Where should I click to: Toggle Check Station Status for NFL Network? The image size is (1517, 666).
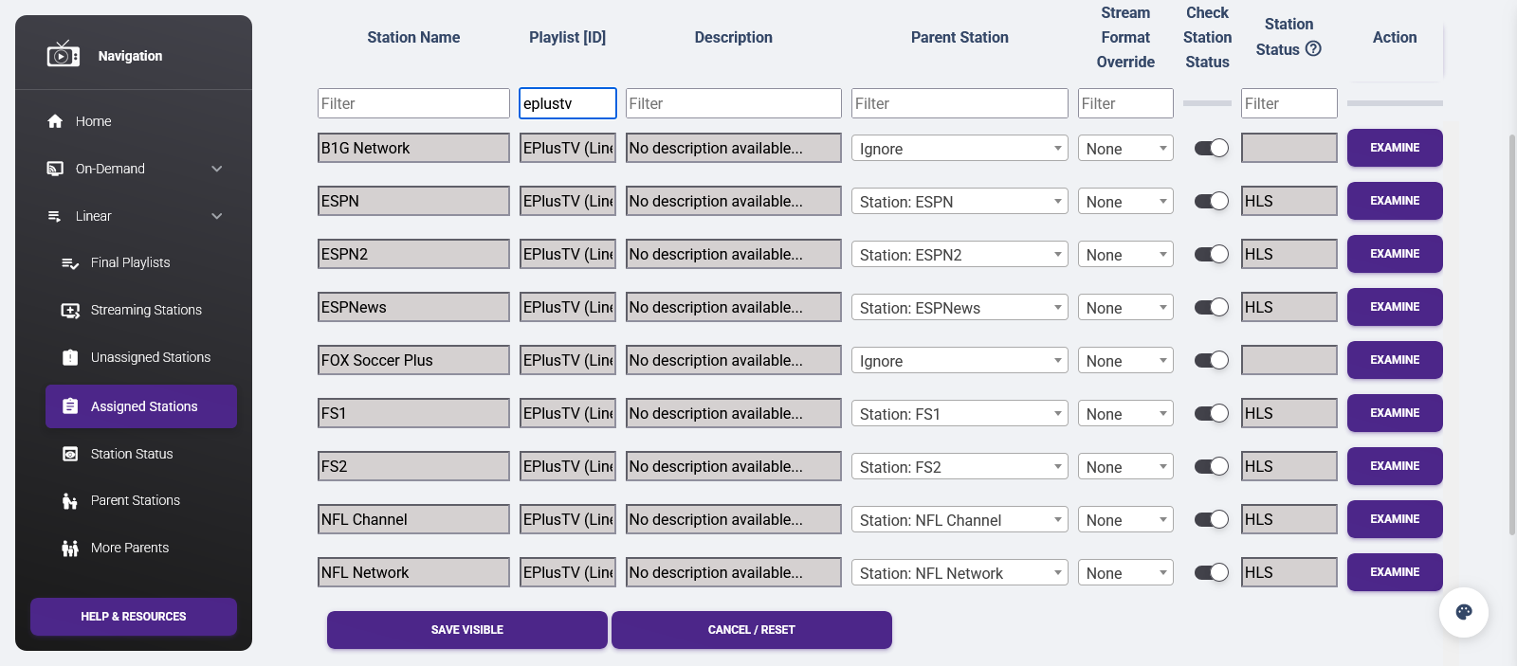(1211, 572)
